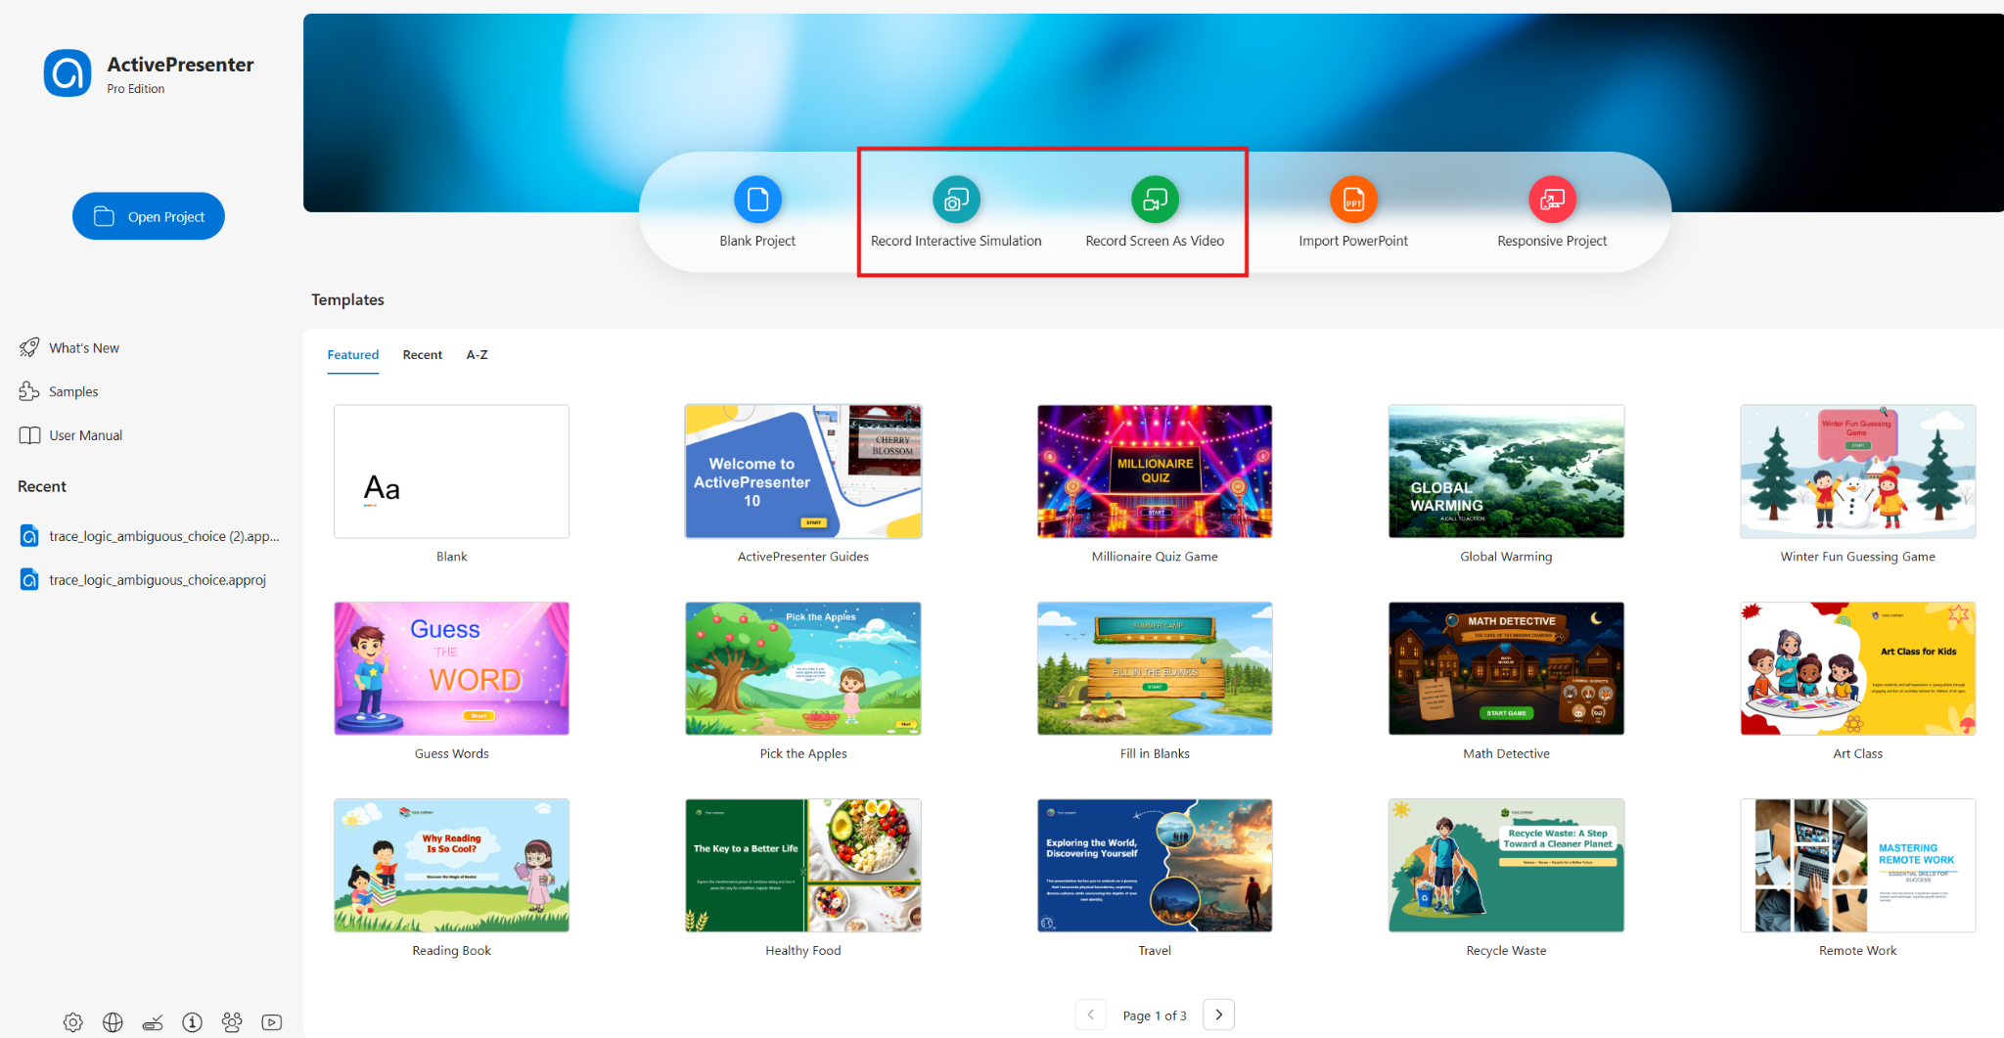Select the Recycle Waste template
Screen dimensions: 2004x1038
pyautogui.click(x=1506, y=866)
